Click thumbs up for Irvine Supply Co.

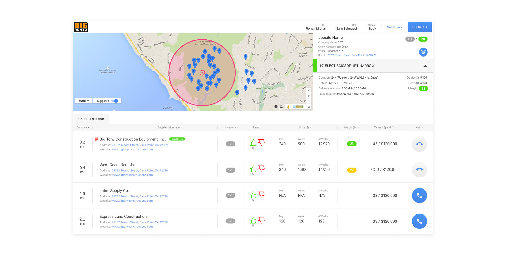pyautogui.click(x=253, y=195)
